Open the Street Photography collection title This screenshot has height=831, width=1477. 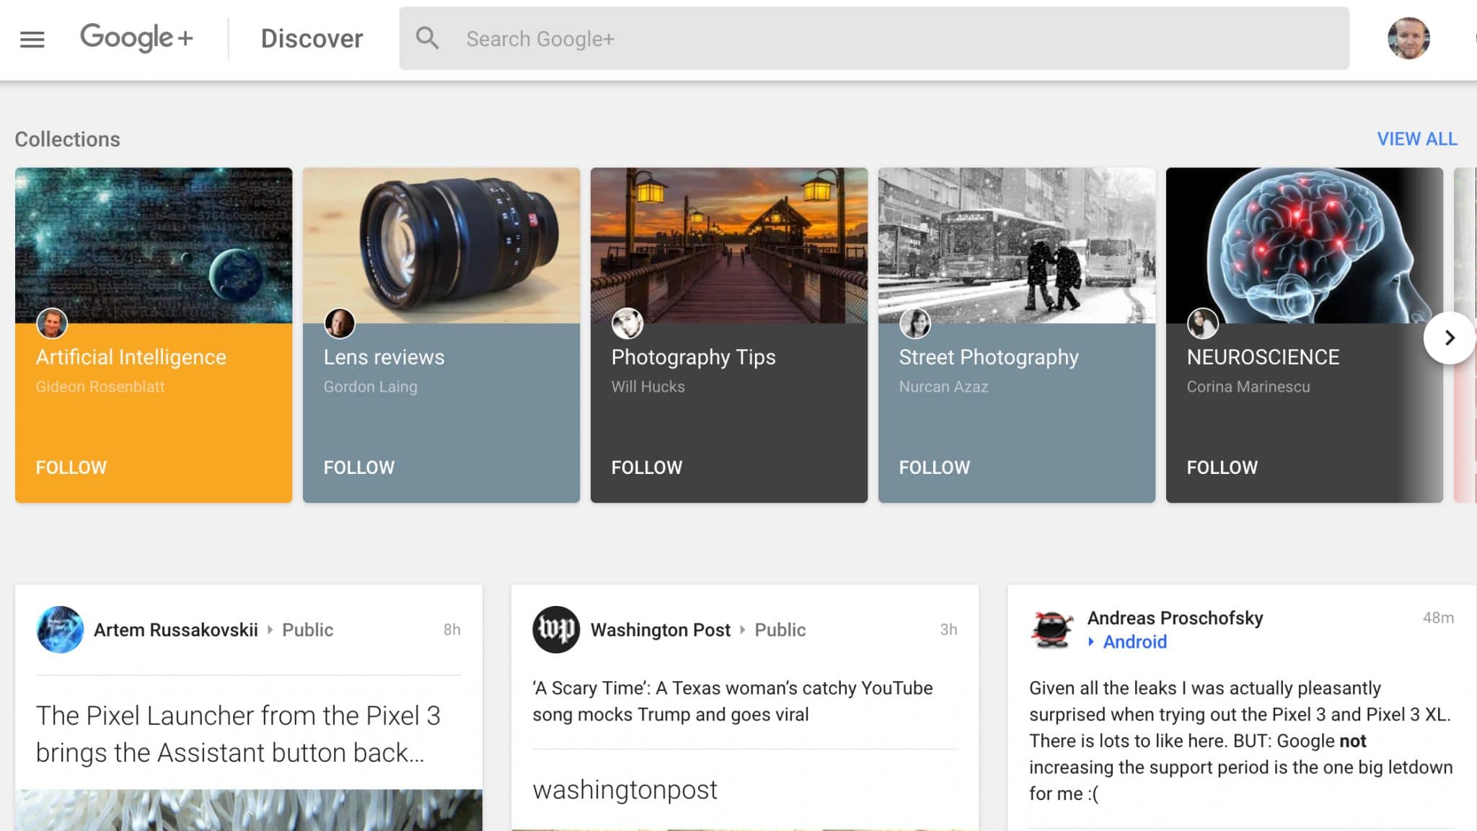pyautogui.click(x=989, y=357)
